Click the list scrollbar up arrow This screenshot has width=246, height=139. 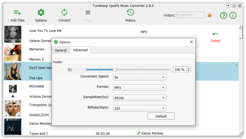240,27
